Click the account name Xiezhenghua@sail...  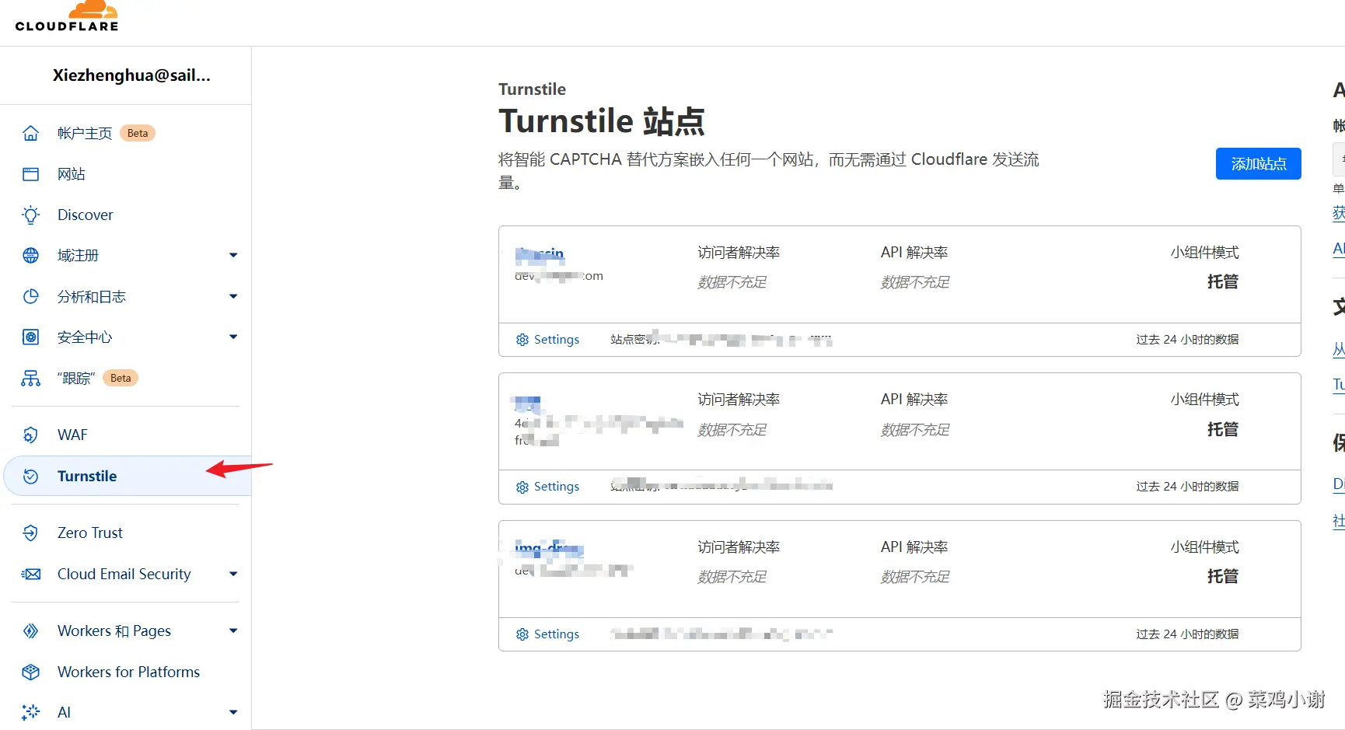[x=131, y=75]
